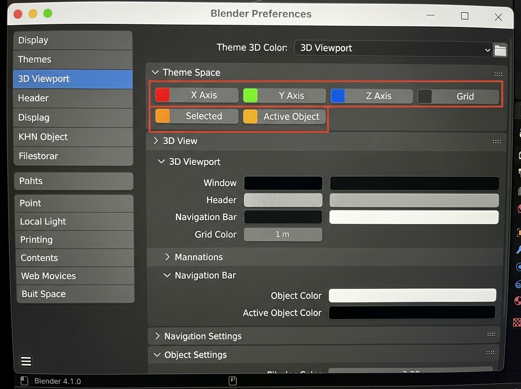The image size is (521, 389).
Task: Open the Pahts sidebar tab
Action: tap(73, 181)
